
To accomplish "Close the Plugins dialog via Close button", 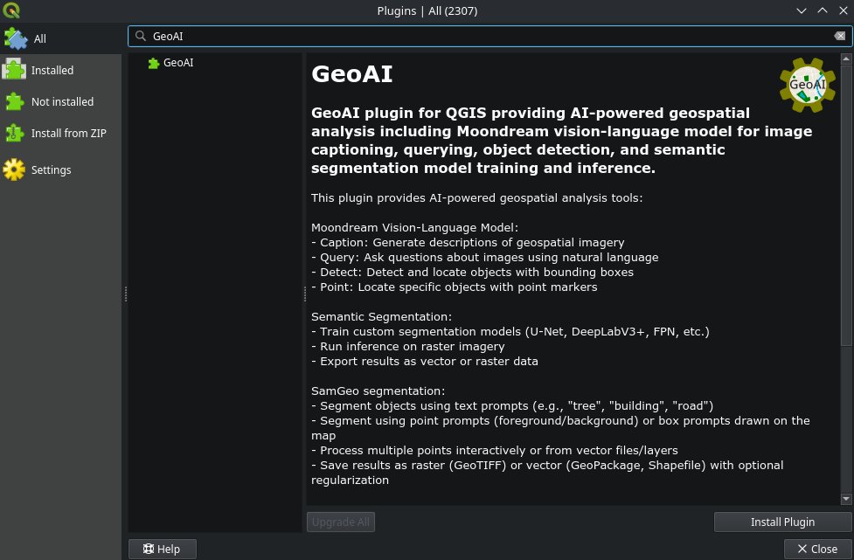I will (816, 549).
